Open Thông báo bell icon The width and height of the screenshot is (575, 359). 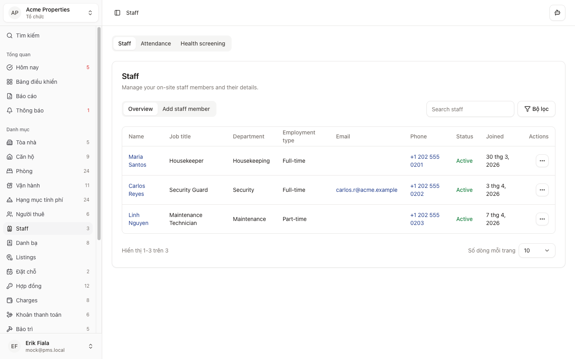10,110
